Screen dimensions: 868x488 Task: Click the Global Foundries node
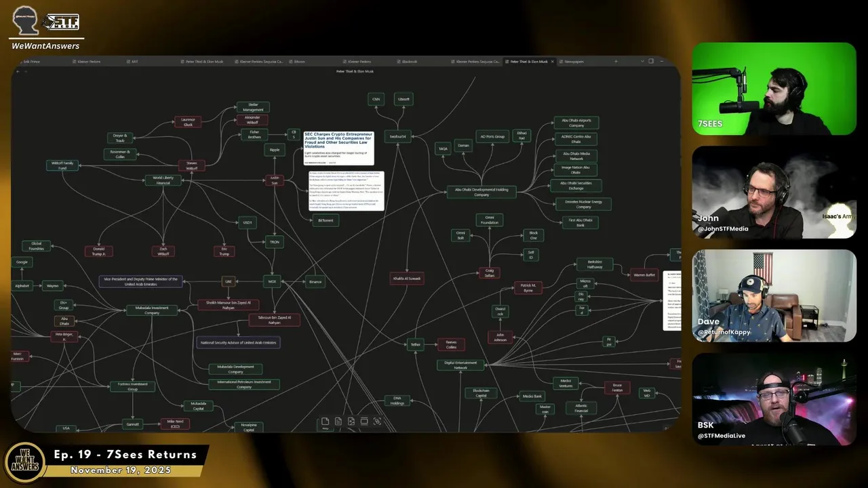(37, 246)
